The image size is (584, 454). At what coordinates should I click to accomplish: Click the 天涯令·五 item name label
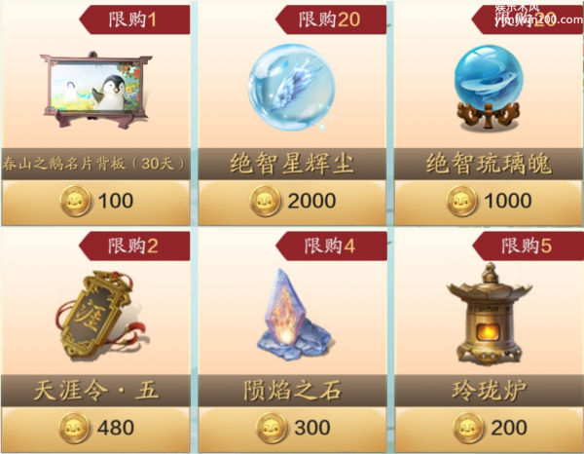96,391
